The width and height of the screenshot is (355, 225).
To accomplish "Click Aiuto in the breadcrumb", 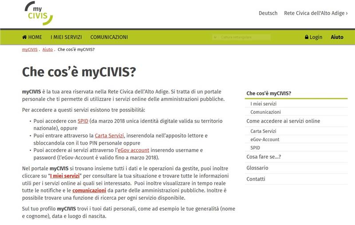I will pos(47,49).
